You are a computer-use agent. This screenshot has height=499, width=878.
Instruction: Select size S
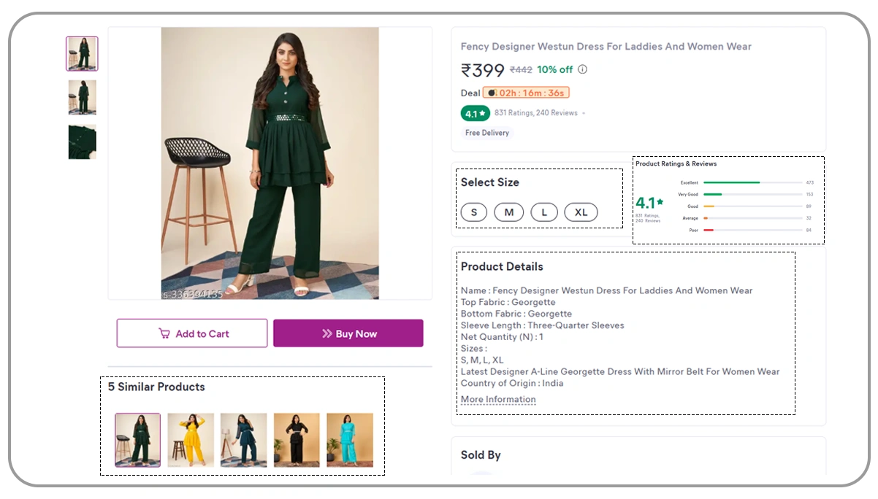coord(473,212)
